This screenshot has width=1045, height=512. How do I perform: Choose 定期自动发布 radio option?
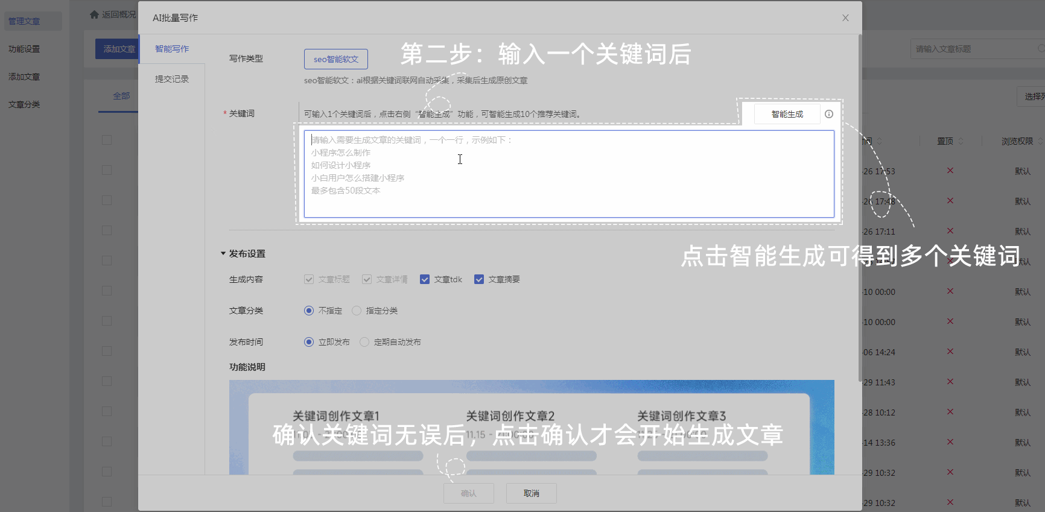point(364,342)
